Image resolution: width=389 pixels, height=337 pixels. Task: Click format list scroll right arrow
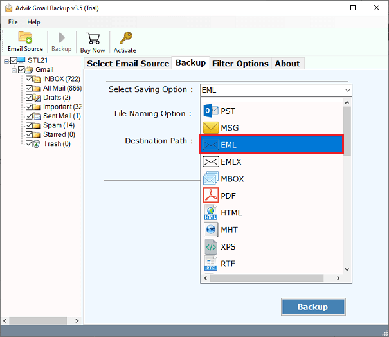(338, 278)
